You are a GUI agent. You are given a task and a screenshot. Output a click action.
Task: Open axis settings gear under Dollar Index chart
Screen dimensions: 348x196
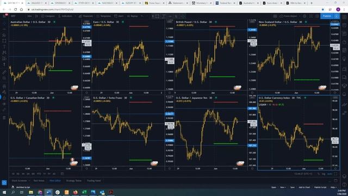point(335,169)
